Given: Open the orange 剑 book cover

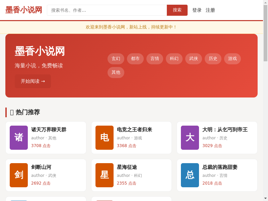Looking at the screenshot, I should click(19, 175).
